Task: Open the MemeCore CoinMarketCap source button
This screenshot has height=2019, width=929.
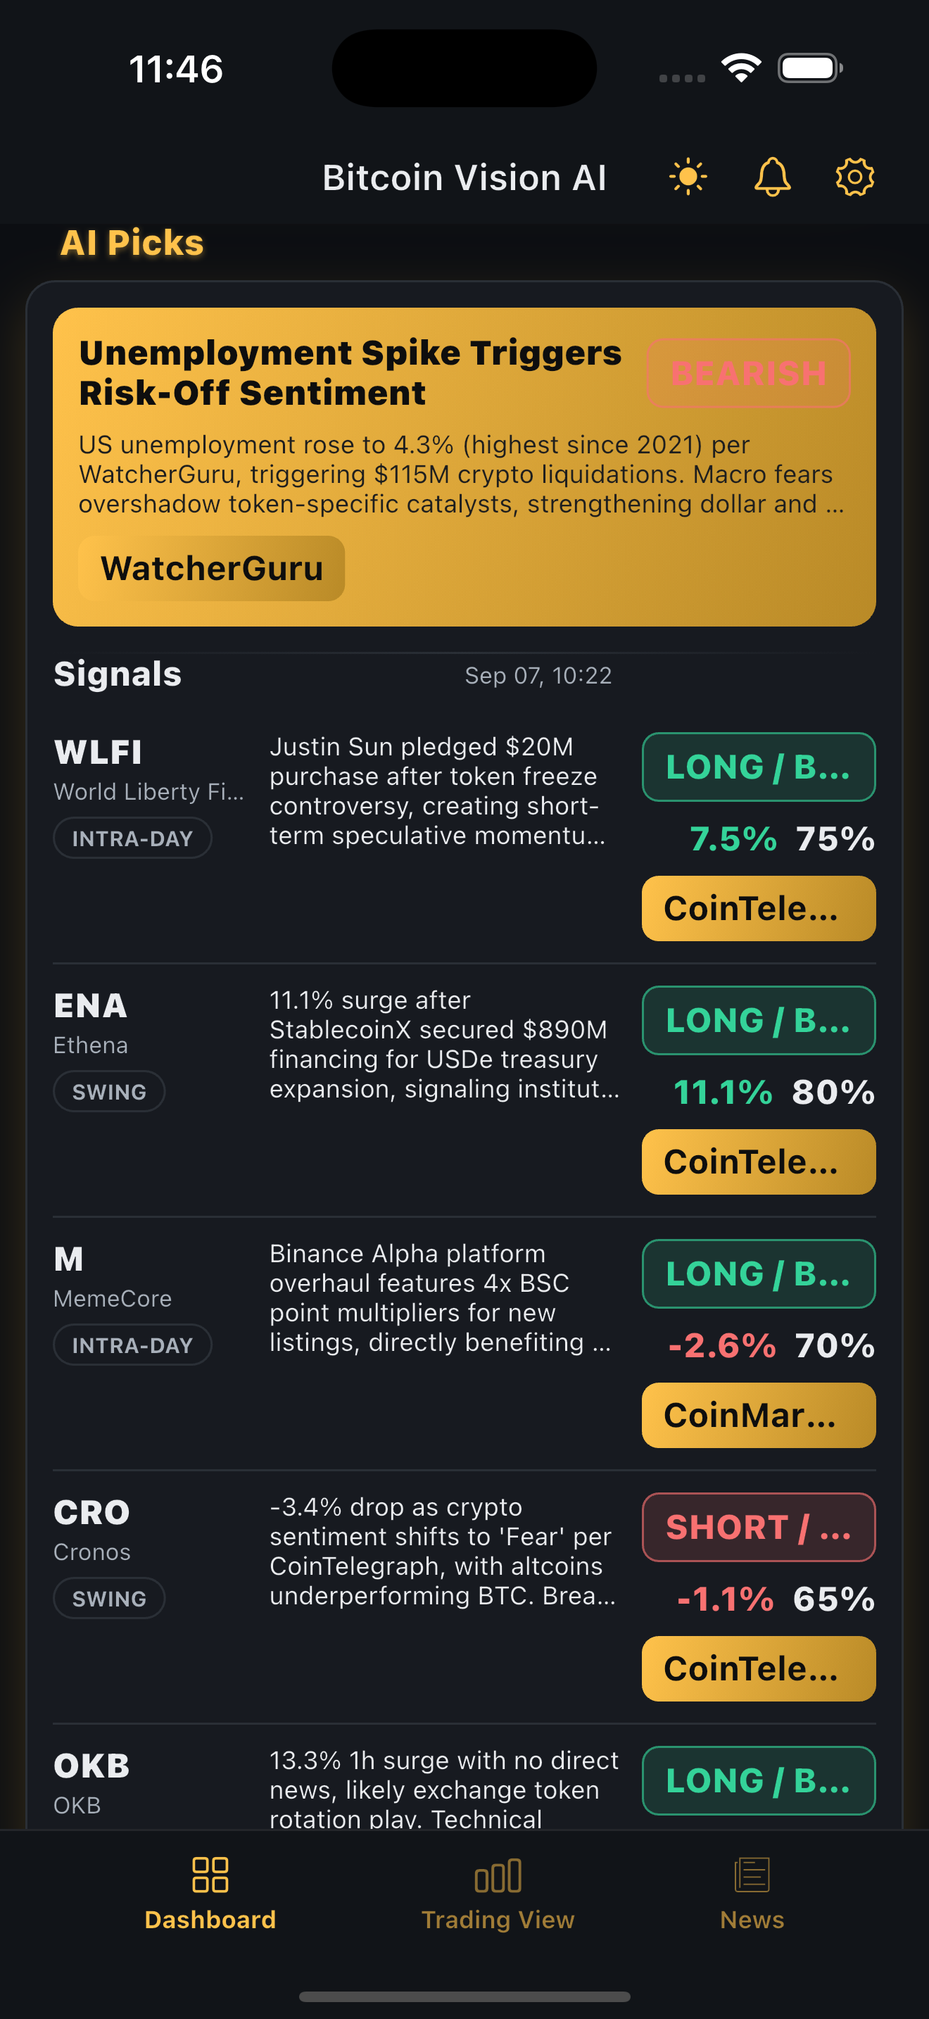Action: click(758, 1415)
